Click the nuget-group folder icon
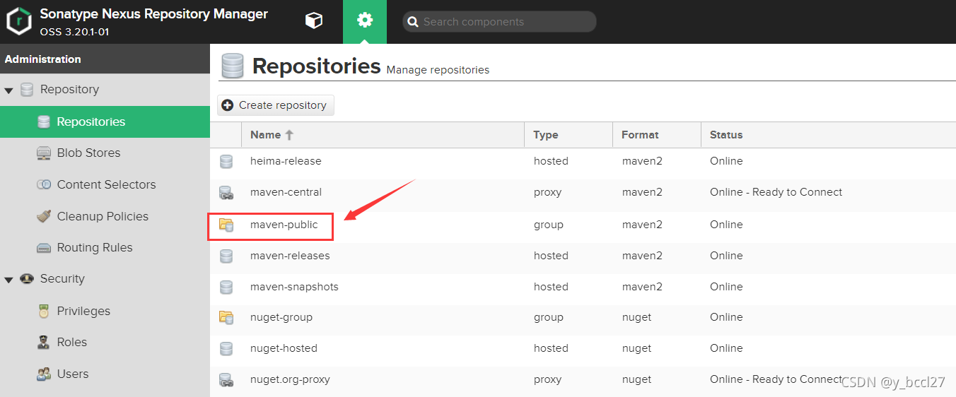This screenshot has width=956, height=397. point(226,317)
